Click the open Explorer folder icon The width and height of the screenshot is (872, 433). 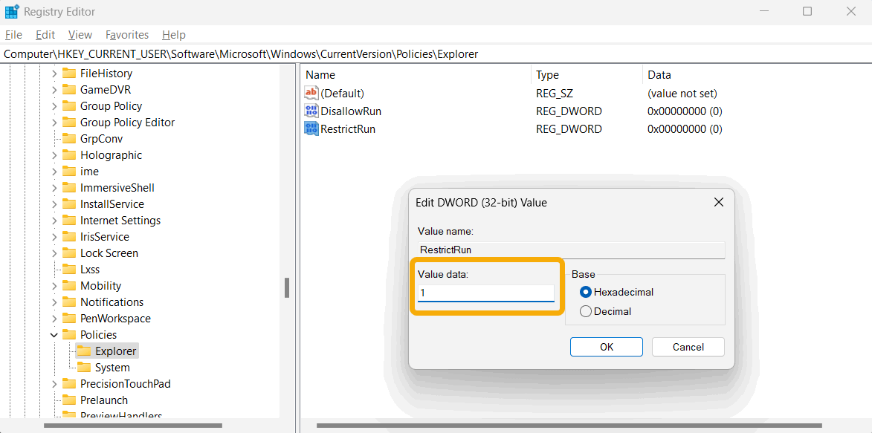click(84, 351)
